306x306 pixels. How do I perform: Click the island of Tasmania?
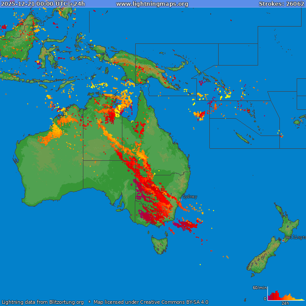tap(160, 244)
